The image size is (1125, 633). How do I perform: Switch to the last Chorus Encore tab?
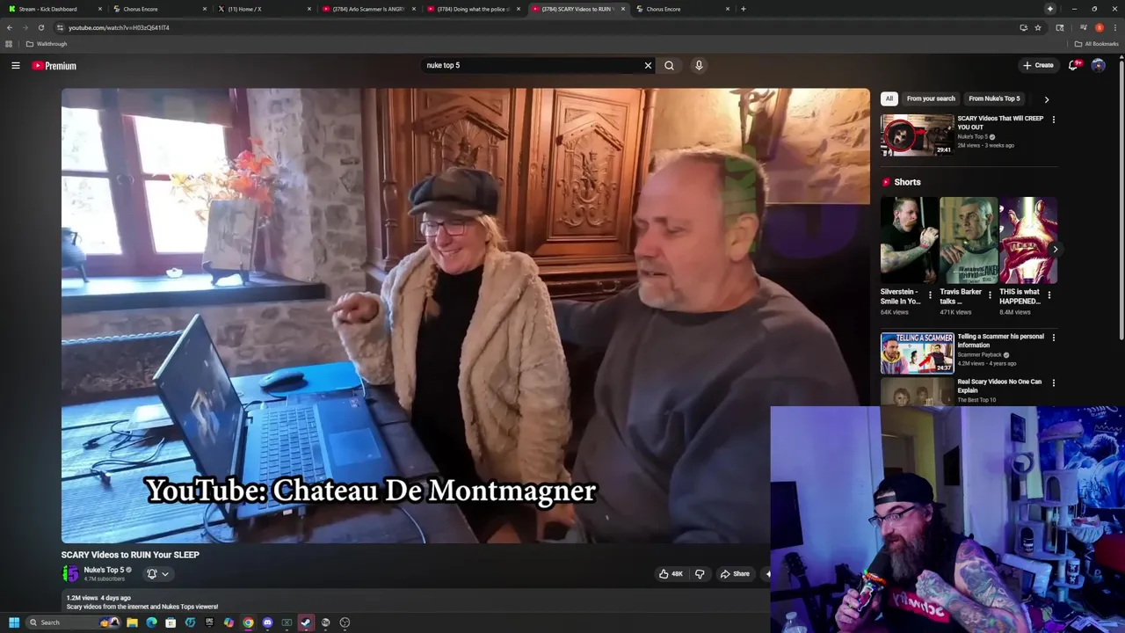[683, 9]
